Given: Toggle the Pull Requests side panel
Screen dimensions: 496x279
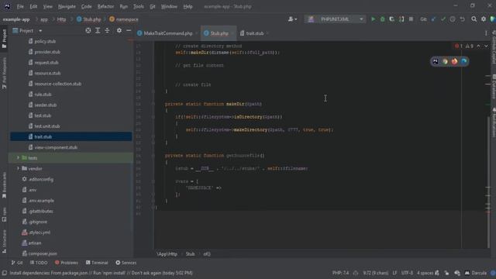Looking at the screenshot, I should (4, 74).
